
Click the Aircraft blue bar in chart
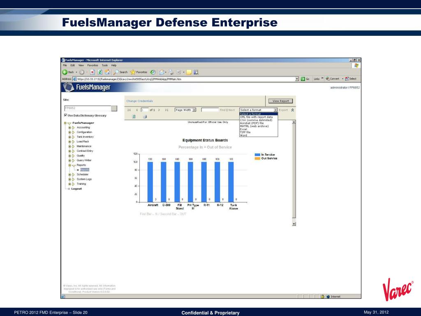(x=150, y=182)
